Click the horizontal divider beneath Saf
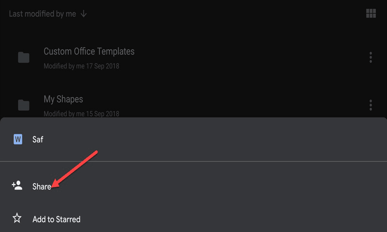The width and height of the screenshot is (387, 232). (193, 162)
